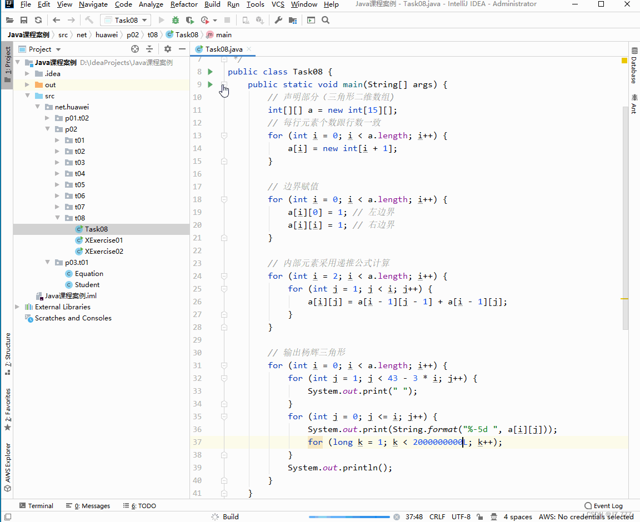This screenshot has width=640, height=522.
Task: Click the Synchronize refresh icon
Action: [38, 20]
